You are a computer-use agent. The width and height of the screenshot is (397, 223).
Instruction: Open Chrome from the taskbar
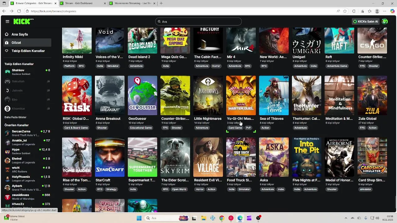point(221,218)
